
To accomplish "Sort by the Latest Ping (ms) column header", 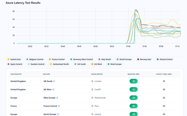I will pyautogui.click(x=164, y=74).
